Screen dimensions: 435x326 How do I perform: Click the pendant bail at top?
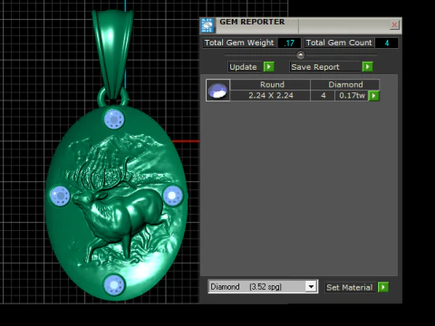113,54
